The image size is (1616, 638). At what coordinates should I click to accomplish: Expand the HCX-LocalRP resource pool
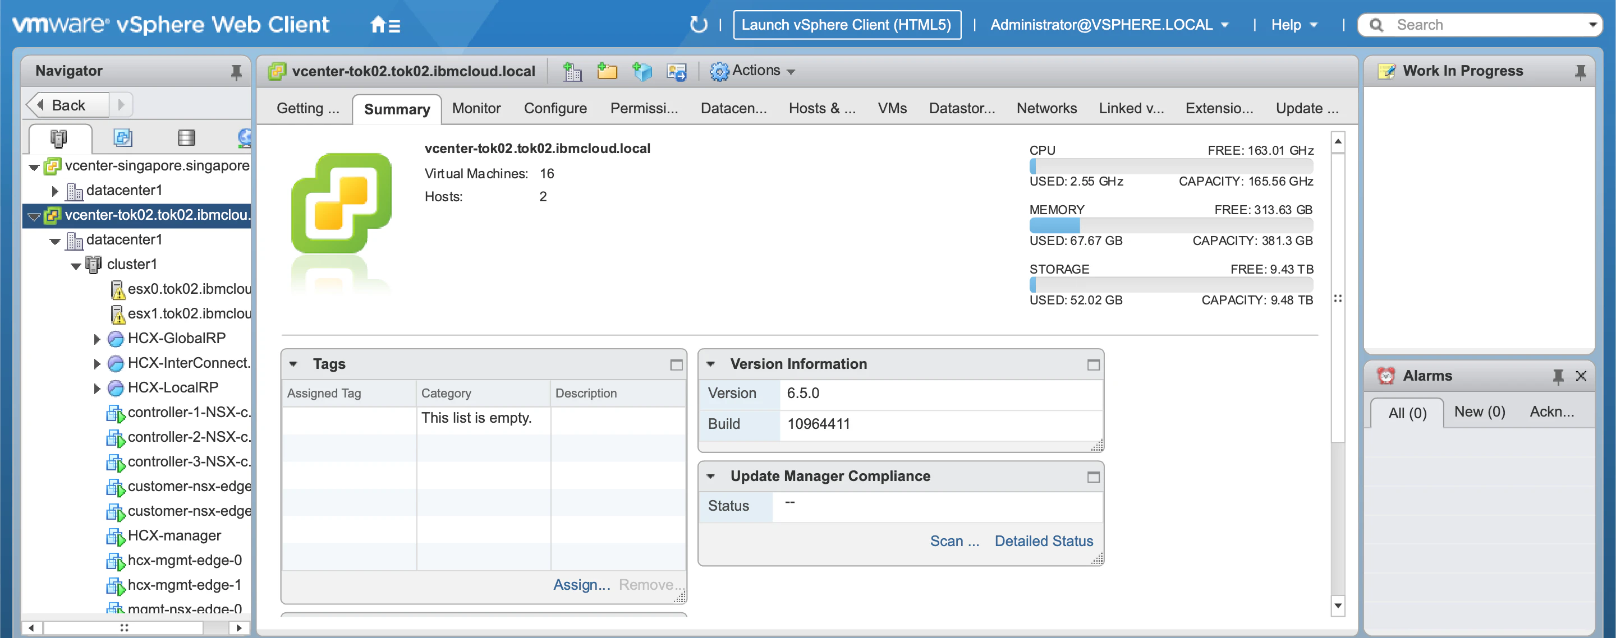(x=97, y=389)
